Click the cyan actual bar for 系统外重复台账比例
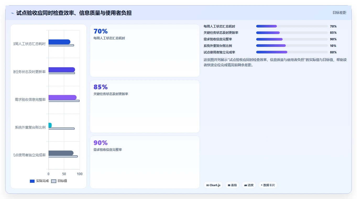The image size is (357, 199). point(50,125)
